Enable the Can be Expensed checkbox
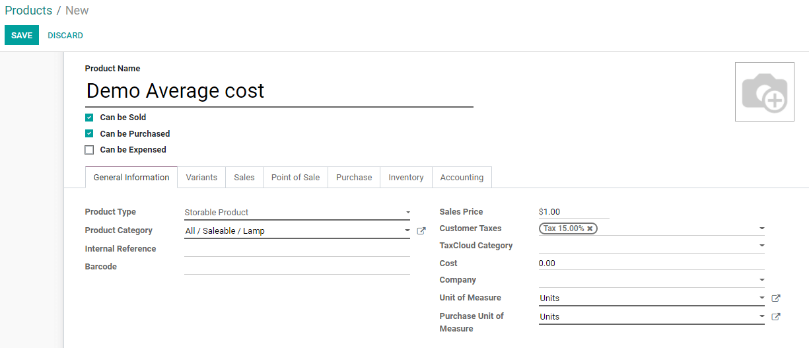The width and height of the screenshot is (809, 348). pos(89,150)
